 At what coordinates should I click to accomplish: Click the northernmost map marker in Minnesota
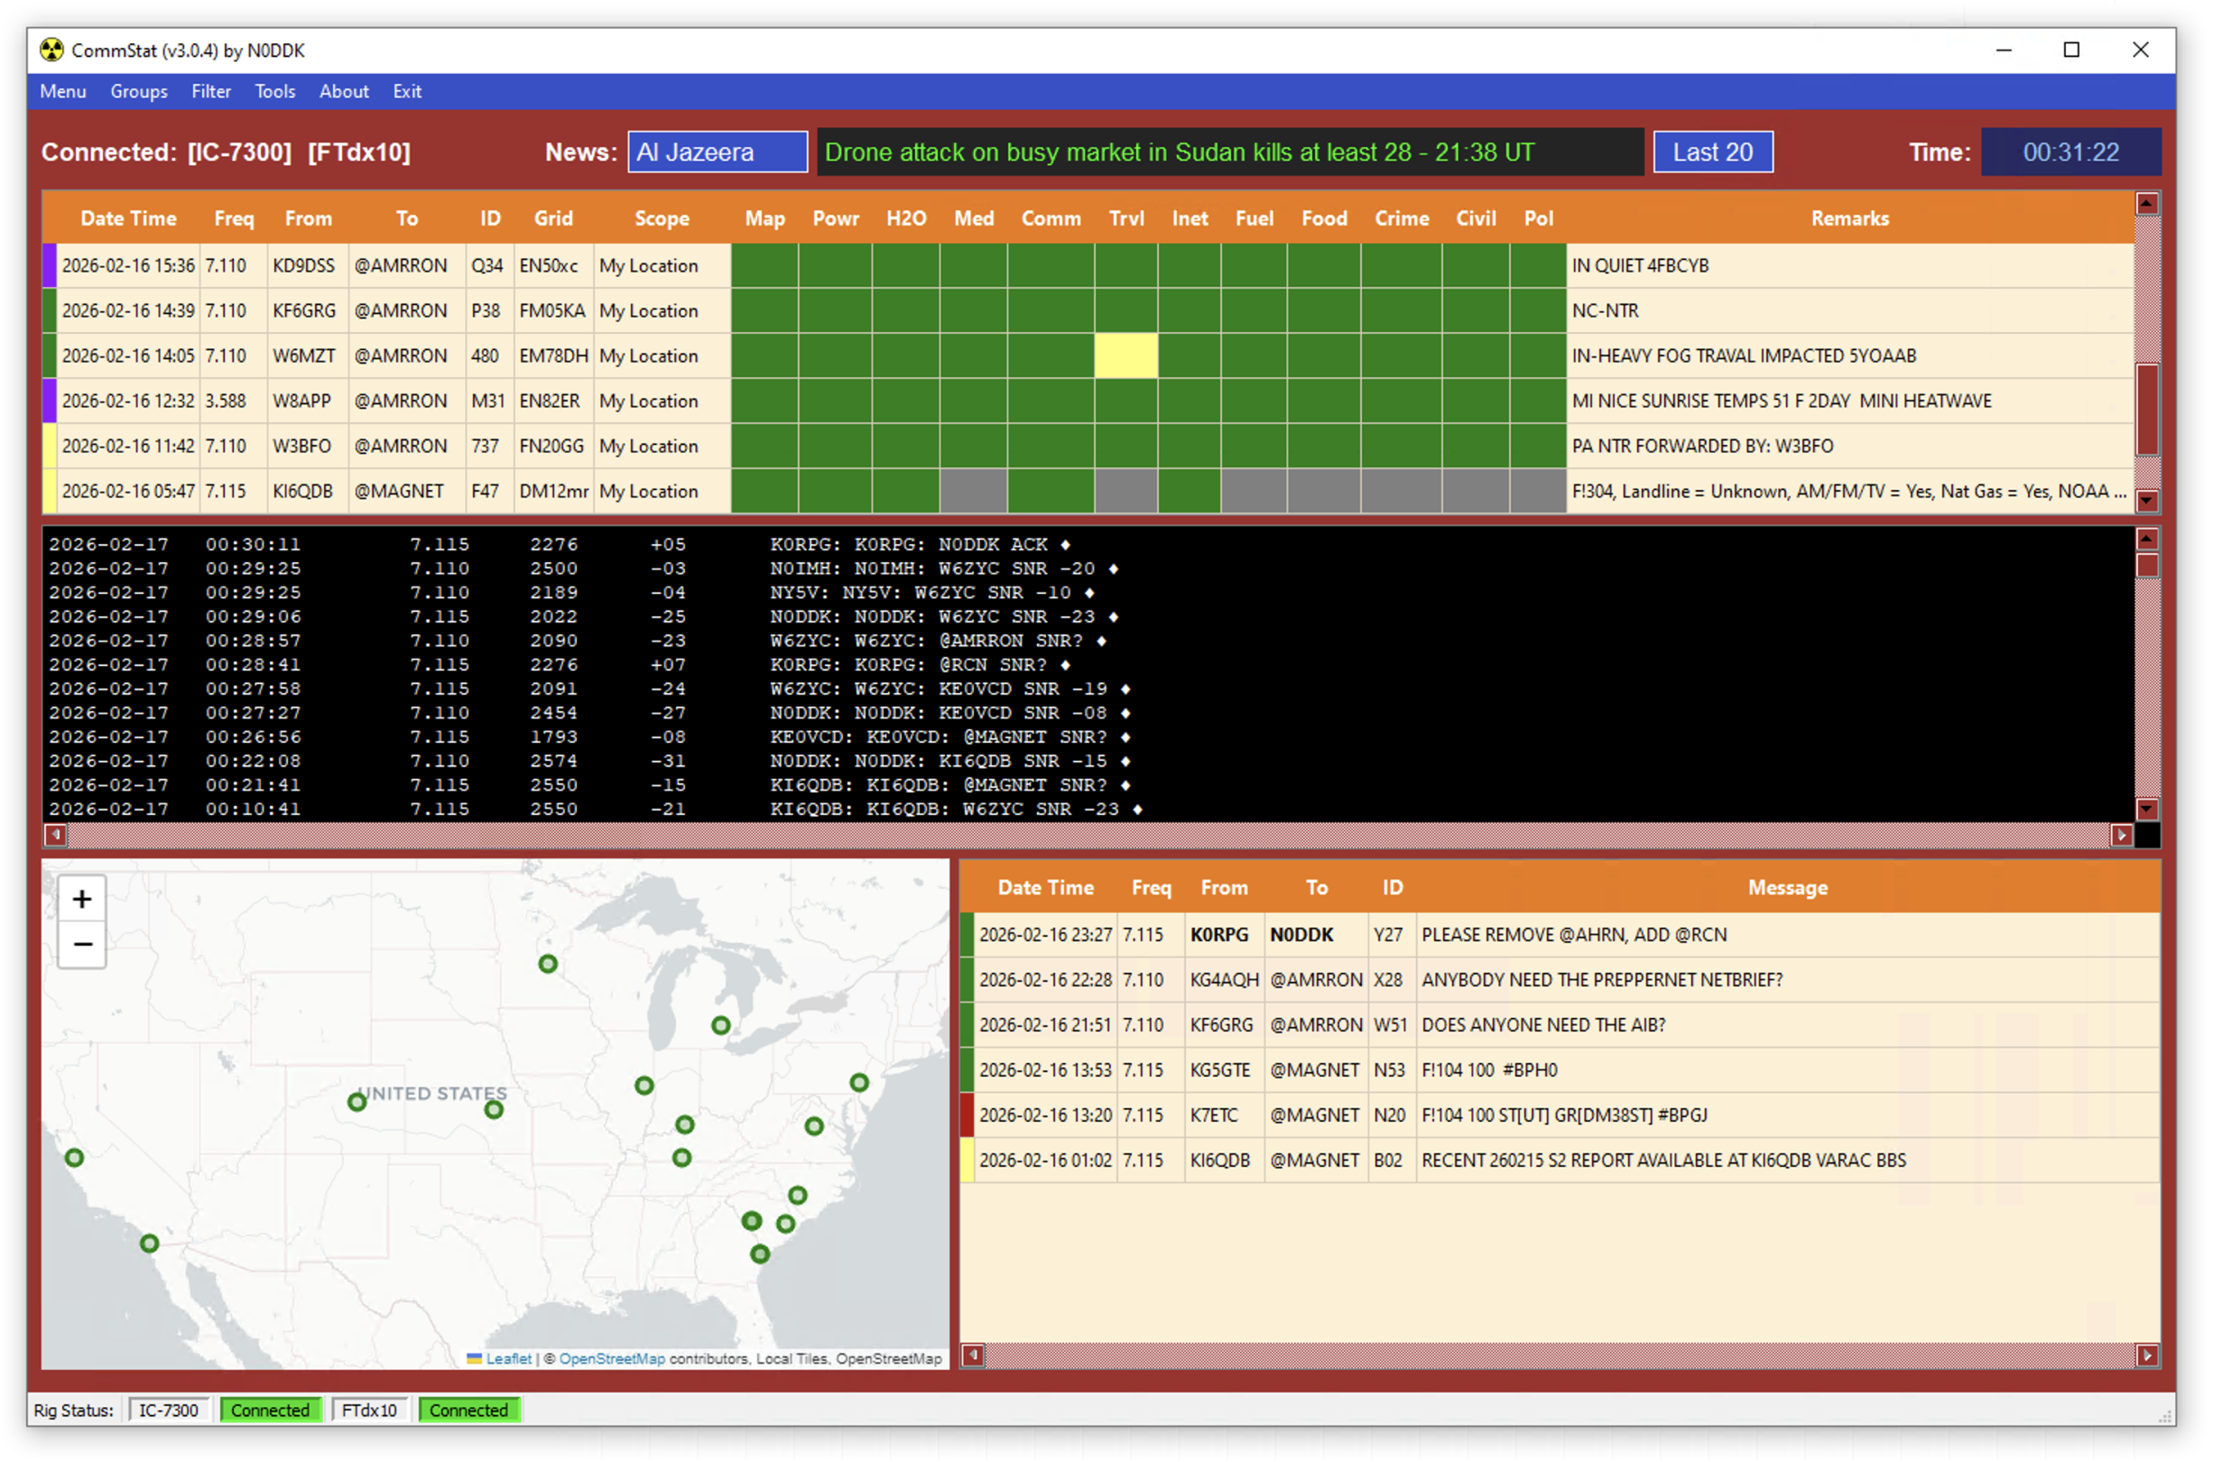[x=548, y=964]
